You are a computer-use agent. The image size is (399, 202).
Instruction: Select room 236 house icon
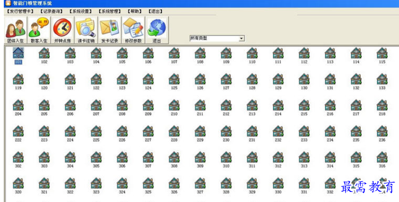(x=382, y=131)
